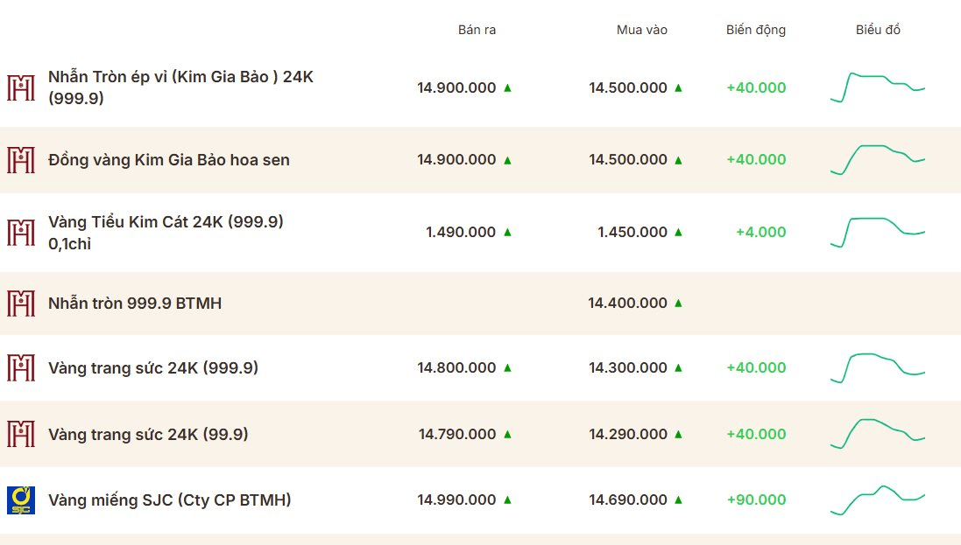Click the logo next to Nhẫn tròn 999.9 BTMH
961x545 pixels.
[x=21, y=303]
